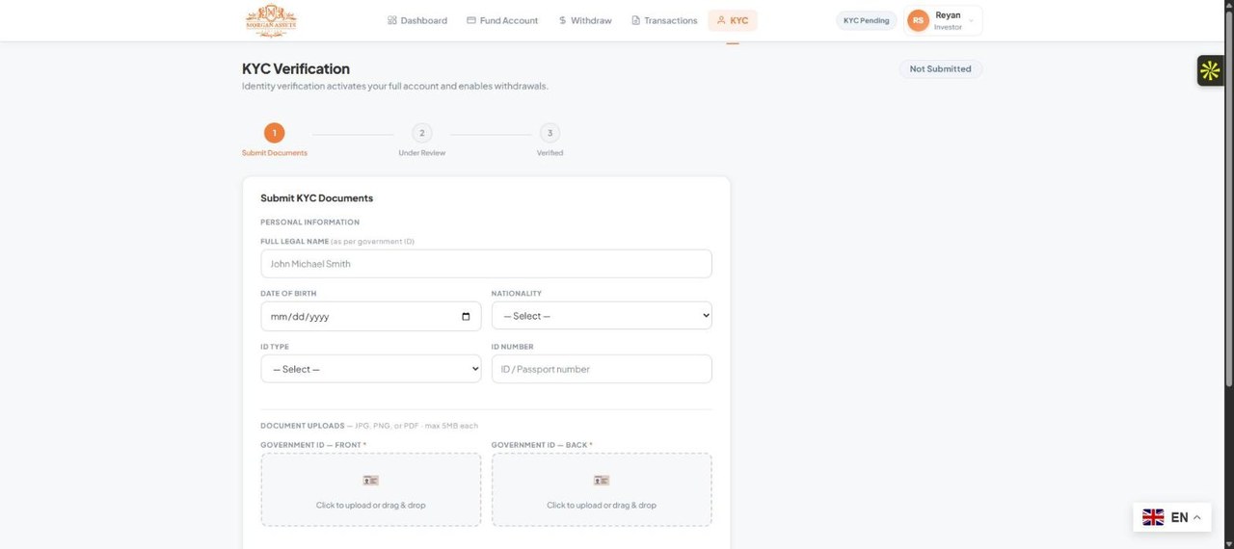Focus the Date of Birth field
Screen dimensions: 1234x549
pos(371,316)
